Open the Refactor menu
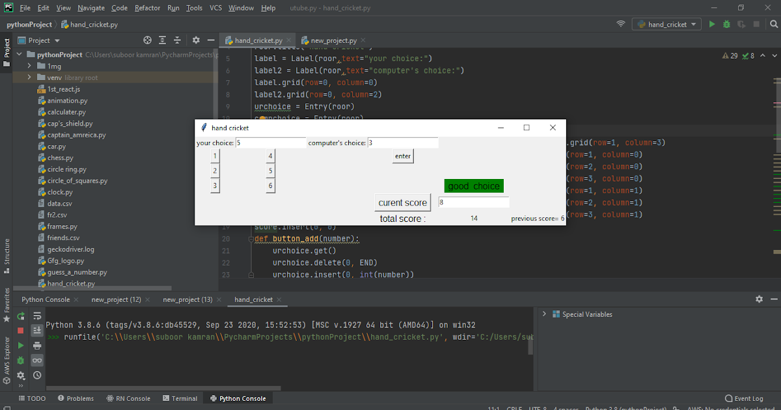The height and width of the screenshot is (410, 781). [147, 8]
